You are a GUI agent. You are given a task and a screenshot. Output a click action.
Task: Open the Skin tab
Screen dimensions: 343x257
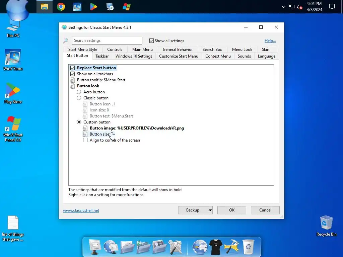pos(266,50)
